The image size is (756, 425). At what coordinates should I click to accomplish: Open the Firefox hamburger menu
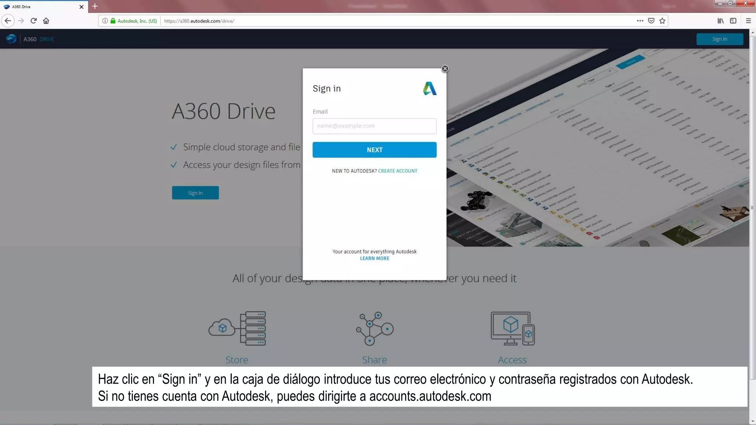point(748,21)
